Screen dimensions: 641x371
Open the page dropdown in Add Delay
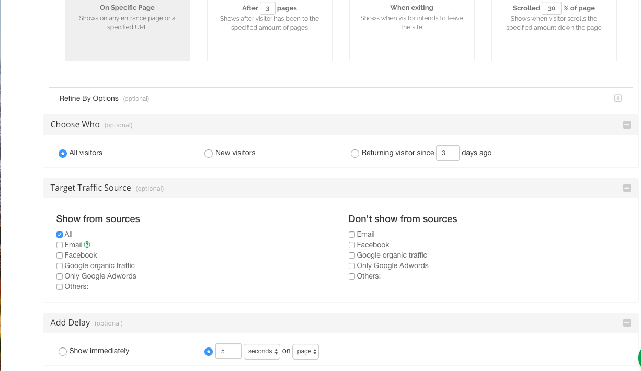tap(305, 351)
